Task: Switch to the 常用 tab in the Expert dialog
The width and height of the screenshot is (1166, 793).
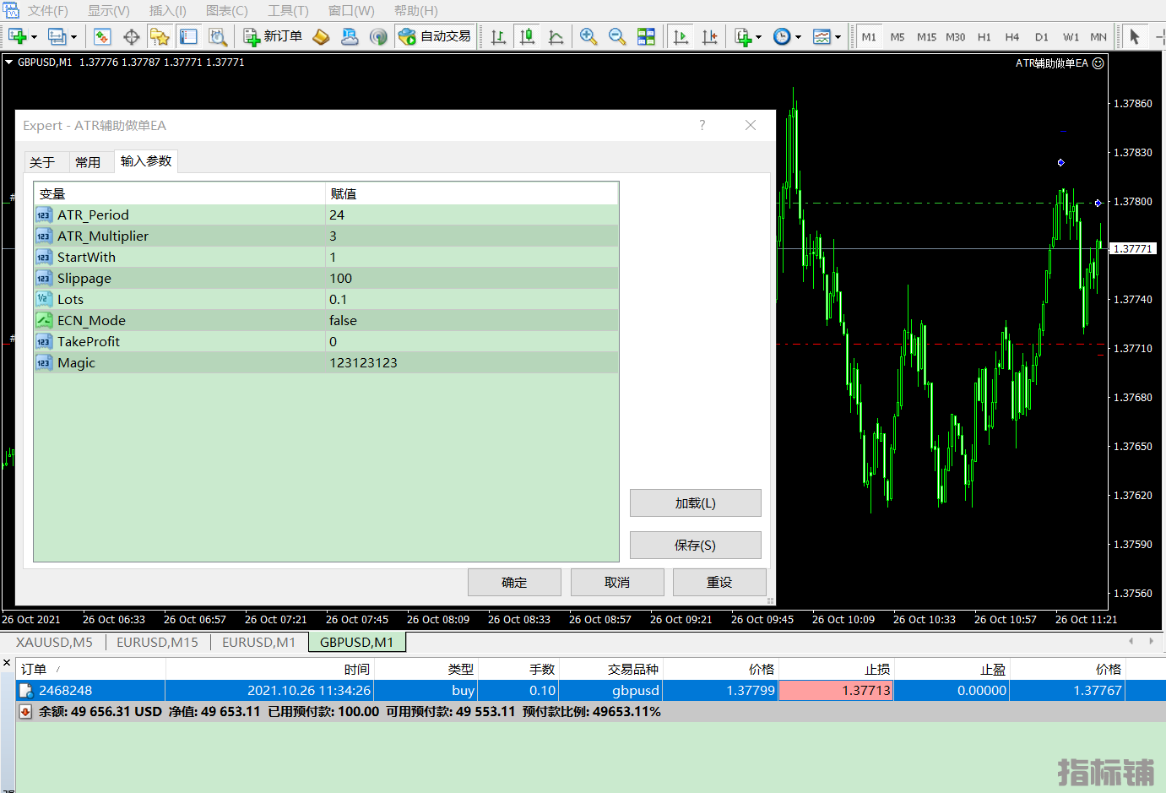Action: (x=88, y=162)
